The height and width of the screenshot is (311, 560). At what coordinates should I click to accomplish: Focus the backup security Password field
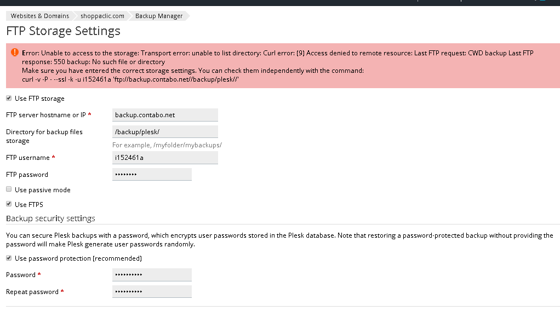click(x=152, y=275)
